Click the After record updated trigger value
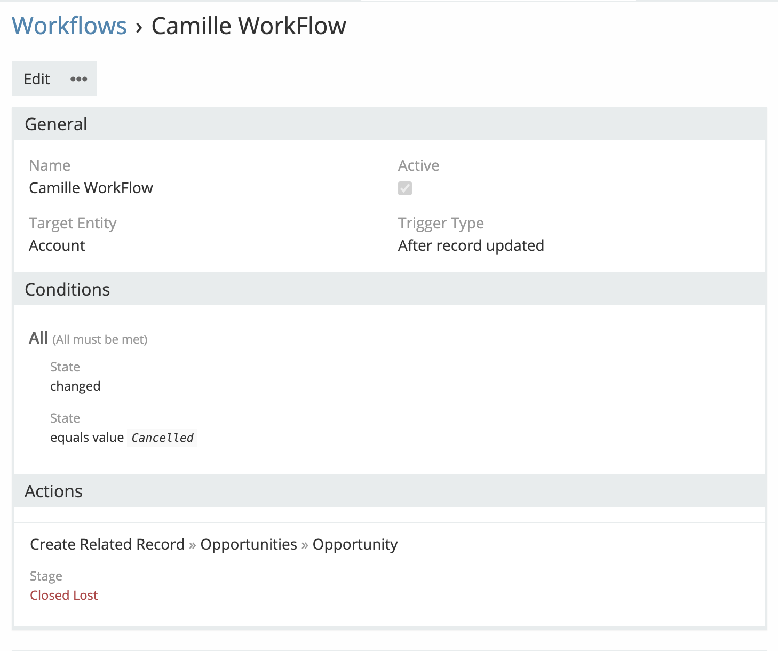778x651 pixels. tap(471, 245)
